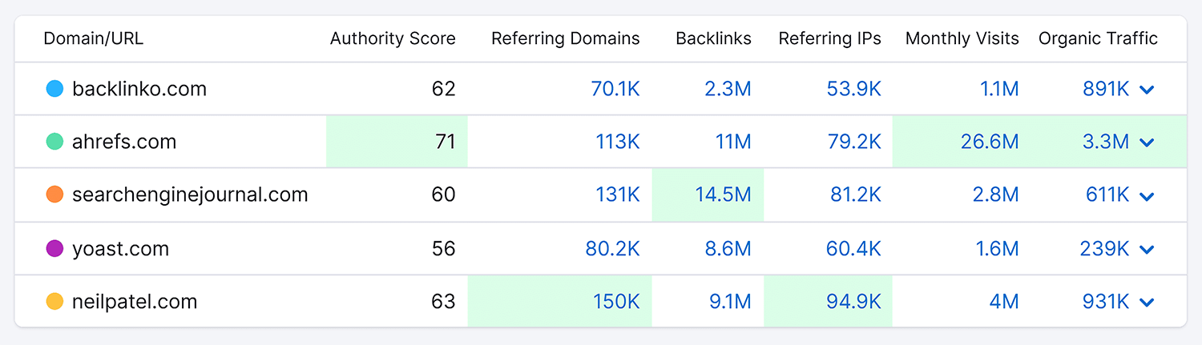The width and height of the screenshot is (1202, 345).
Task: Open yoast.com referring IPs 60.4K
Action: coord(854,248)
